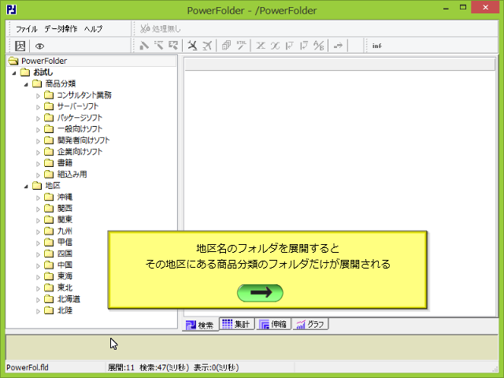Select the 中国 folder
The image size is (504, 378).
[x=65, y=265]
